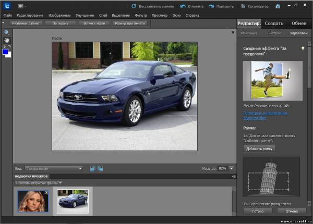The height and width of the screenshot is (224, 313).
Task: Click the Масштаб 82% zoom field
Action: [x=222, y=169]
